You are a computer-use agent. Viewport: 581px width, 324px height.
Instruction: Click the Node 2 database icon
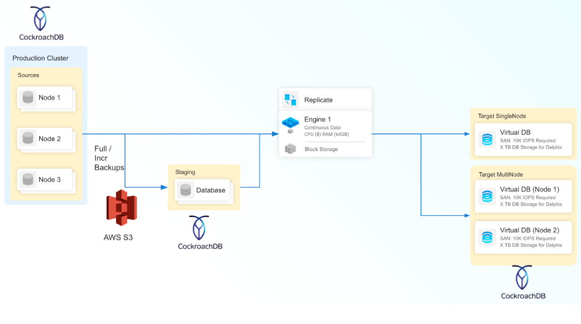(x=28, y=138)
